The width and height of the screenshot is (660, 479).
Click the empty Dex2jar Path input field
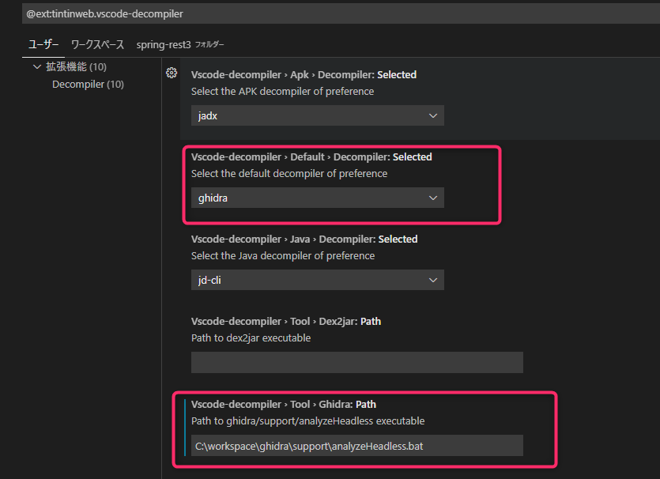pos(357,362)
